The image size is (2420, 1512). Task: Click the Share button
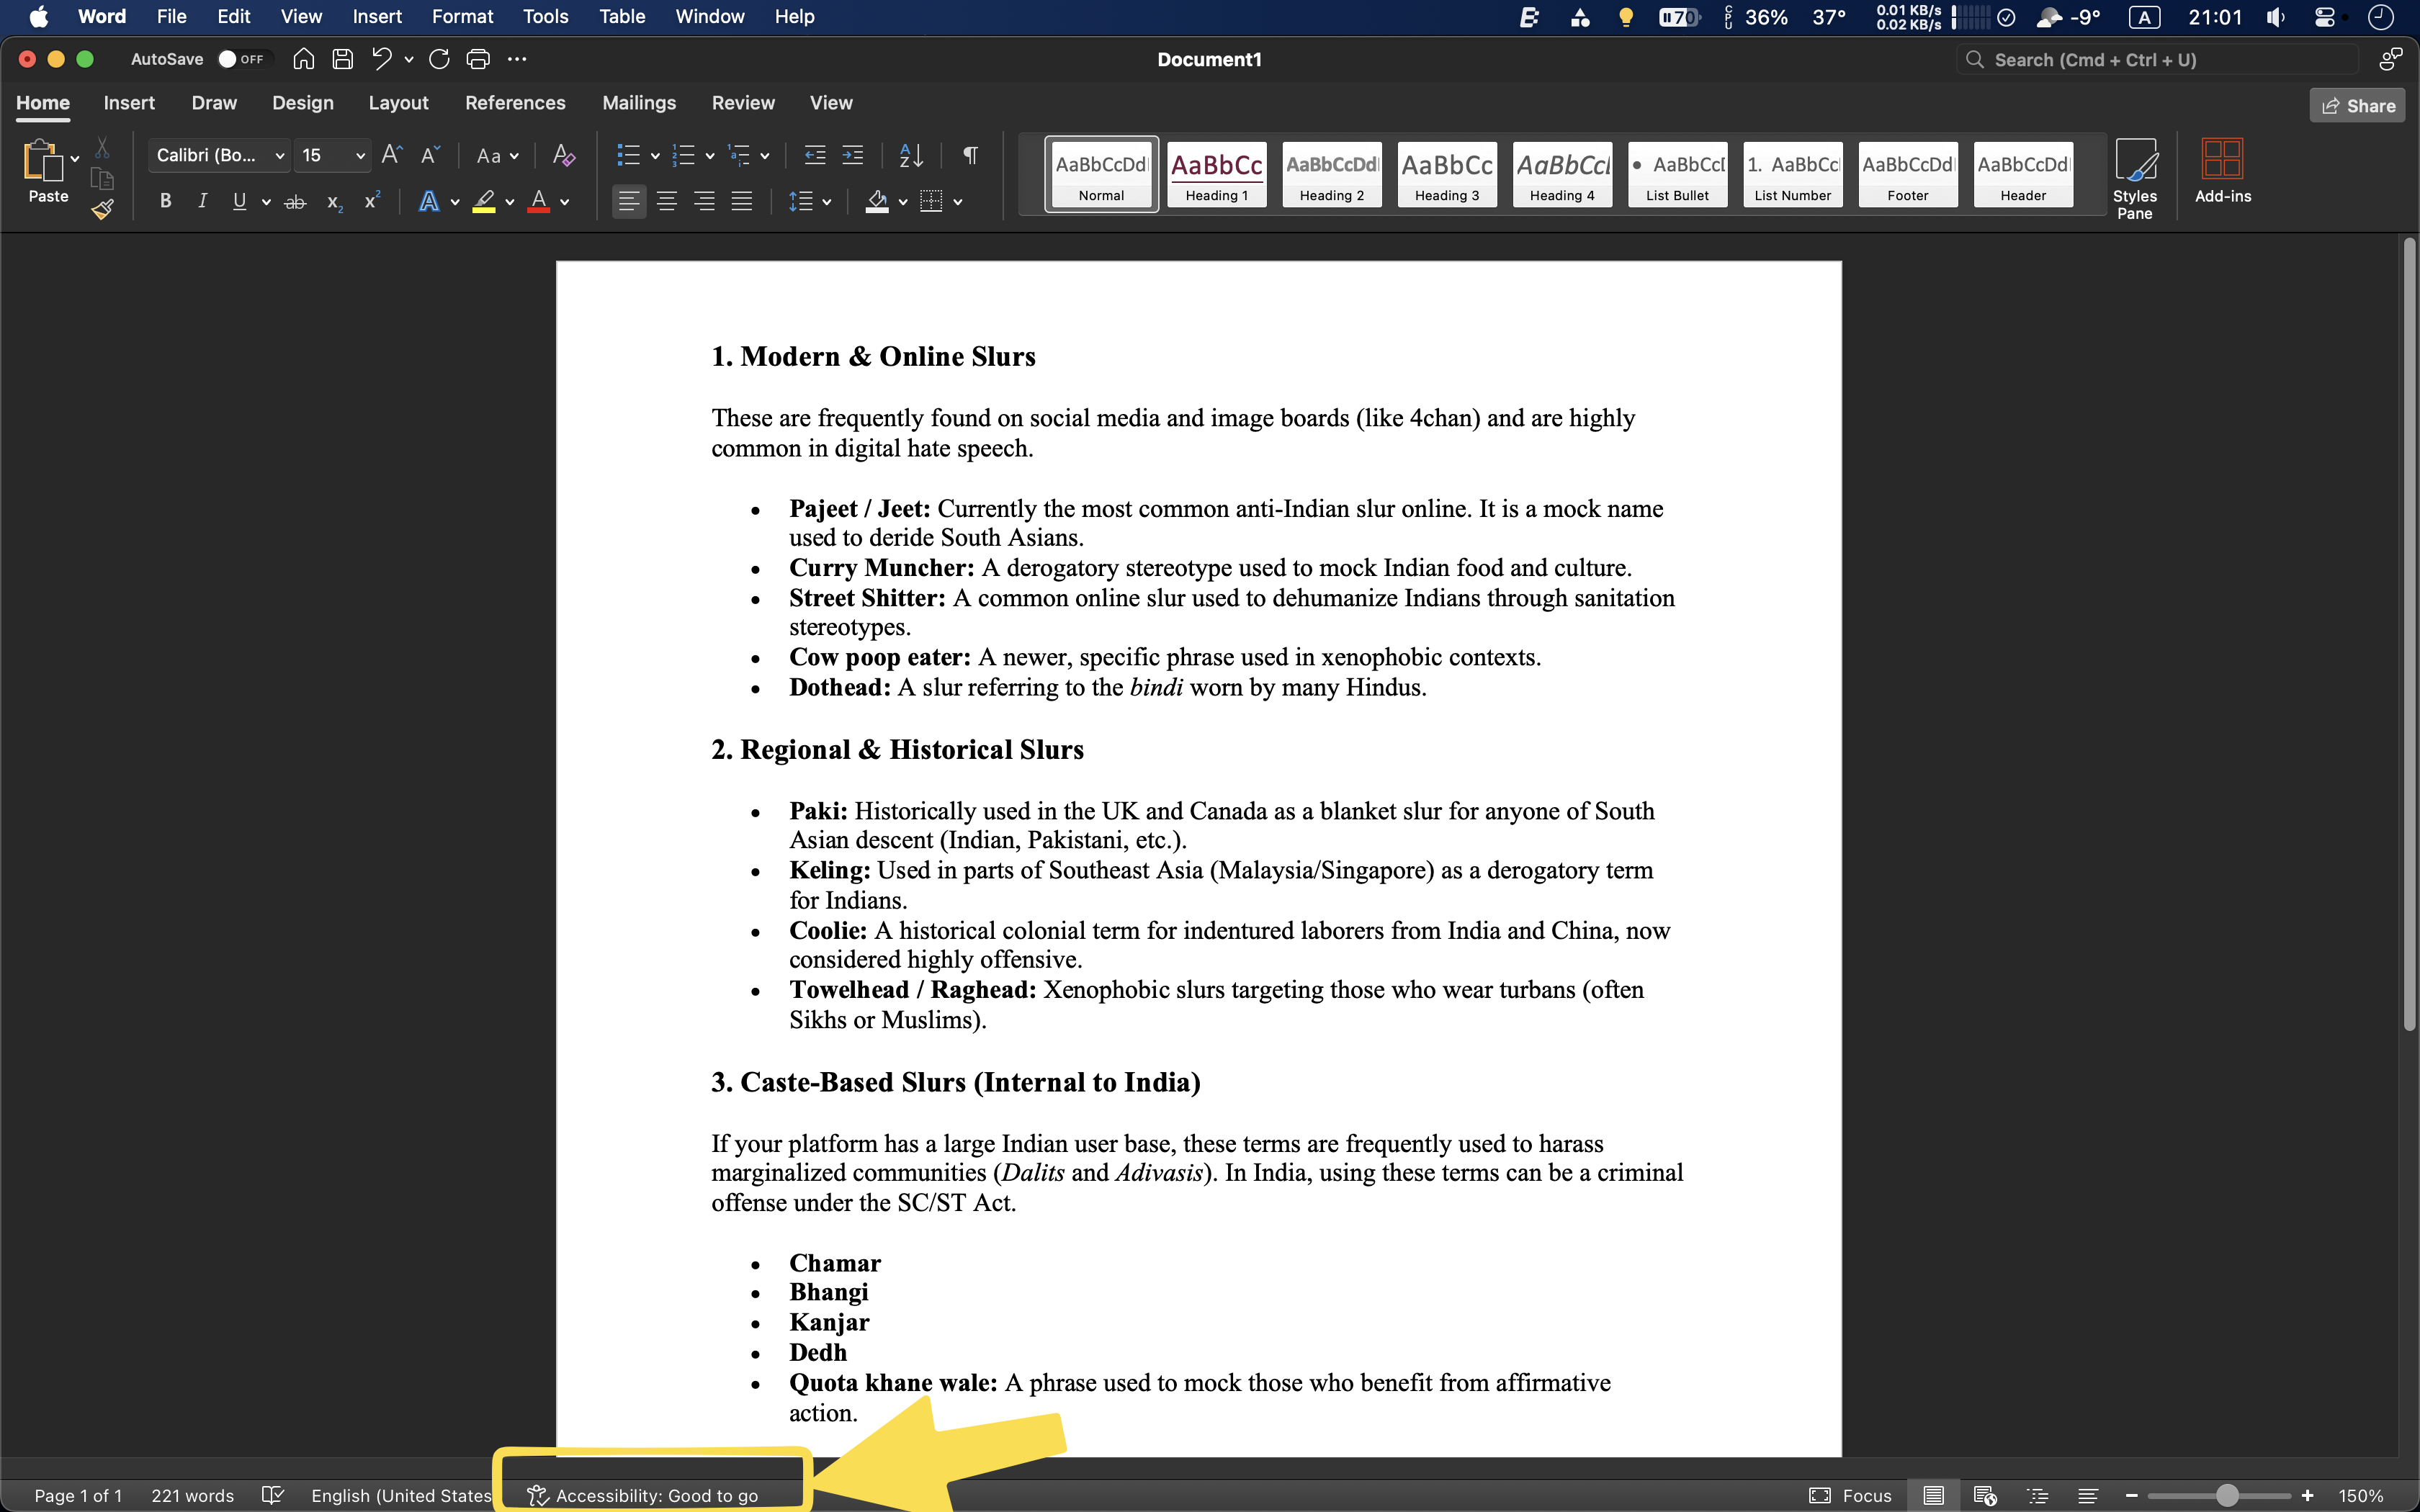[x=2356, y=106]
